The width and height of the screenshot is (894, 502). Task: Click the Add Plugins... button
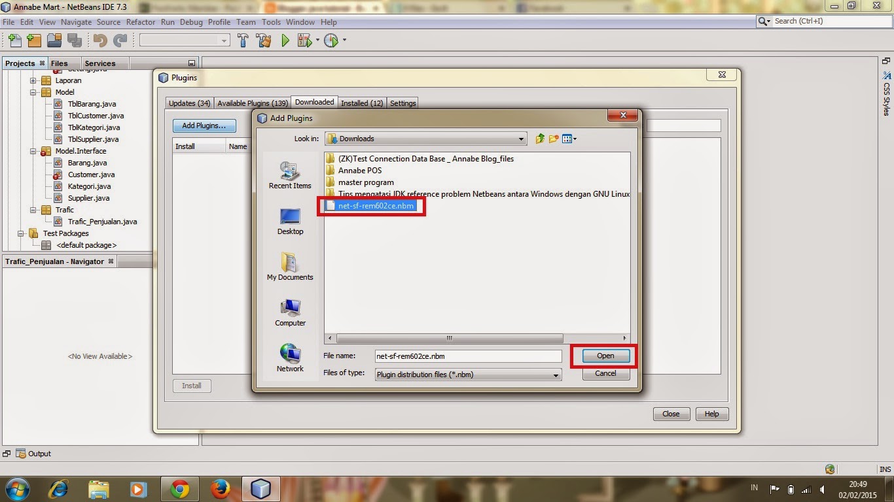(204, 125)
